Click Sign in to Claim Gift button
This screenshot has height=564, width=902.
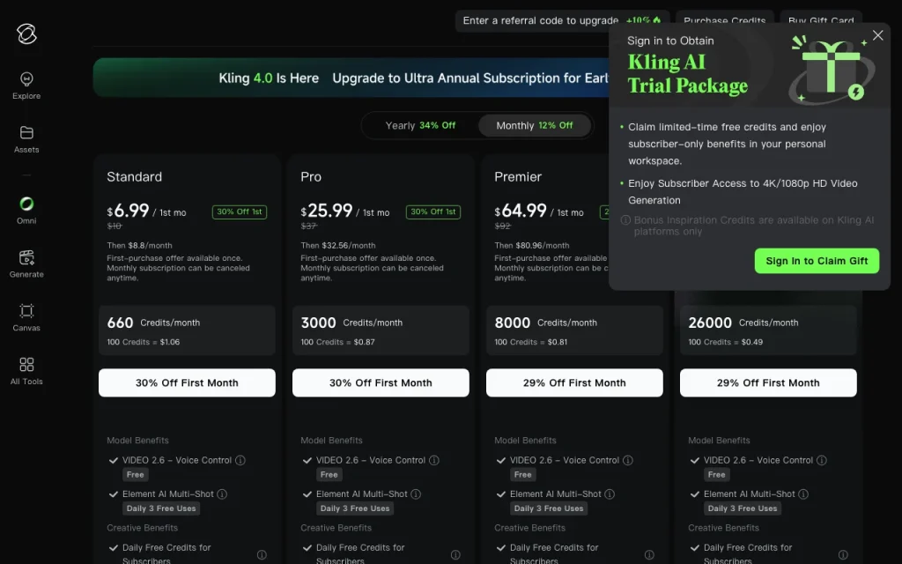(817, 261)
